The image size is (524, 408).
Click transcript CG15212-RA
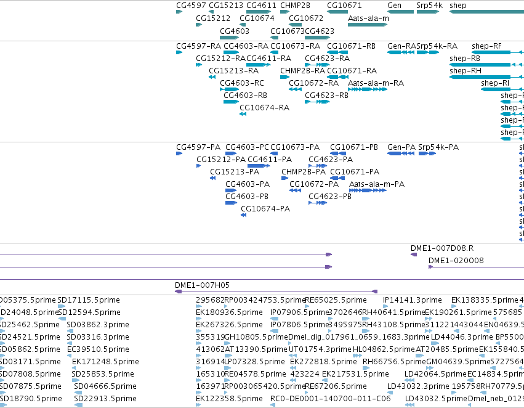[x=220, y=58]
